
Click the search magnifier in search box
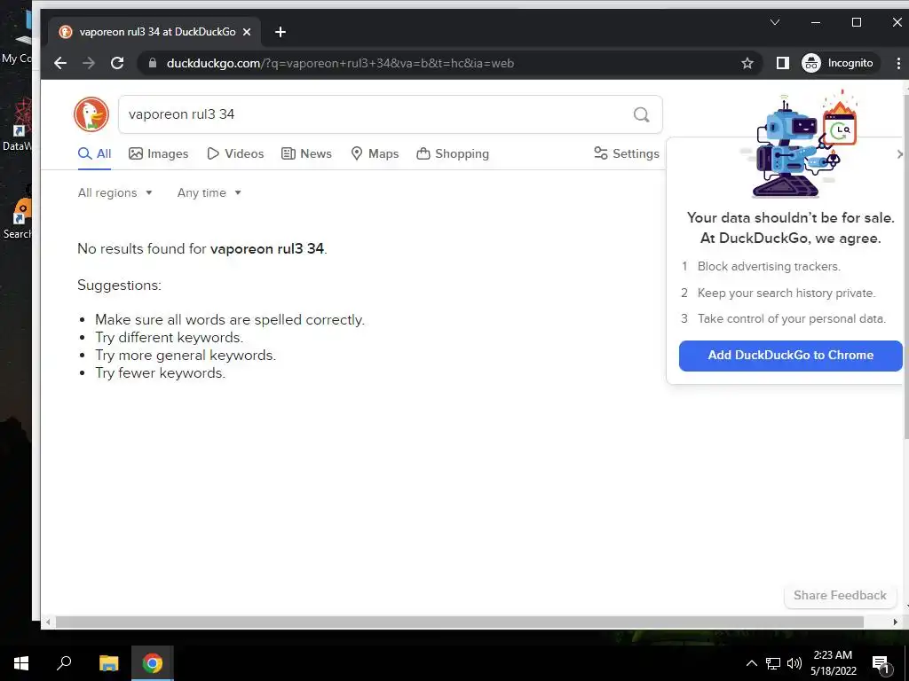(x=641, y=114)
